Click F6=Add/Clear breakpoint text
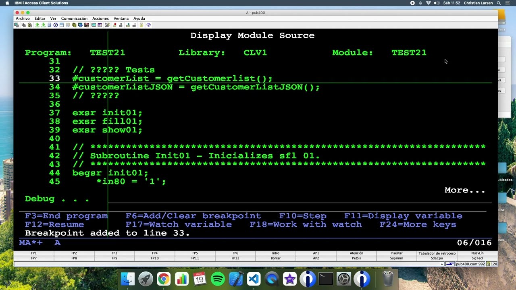This screenshot has width=516, height=290. 193,216
